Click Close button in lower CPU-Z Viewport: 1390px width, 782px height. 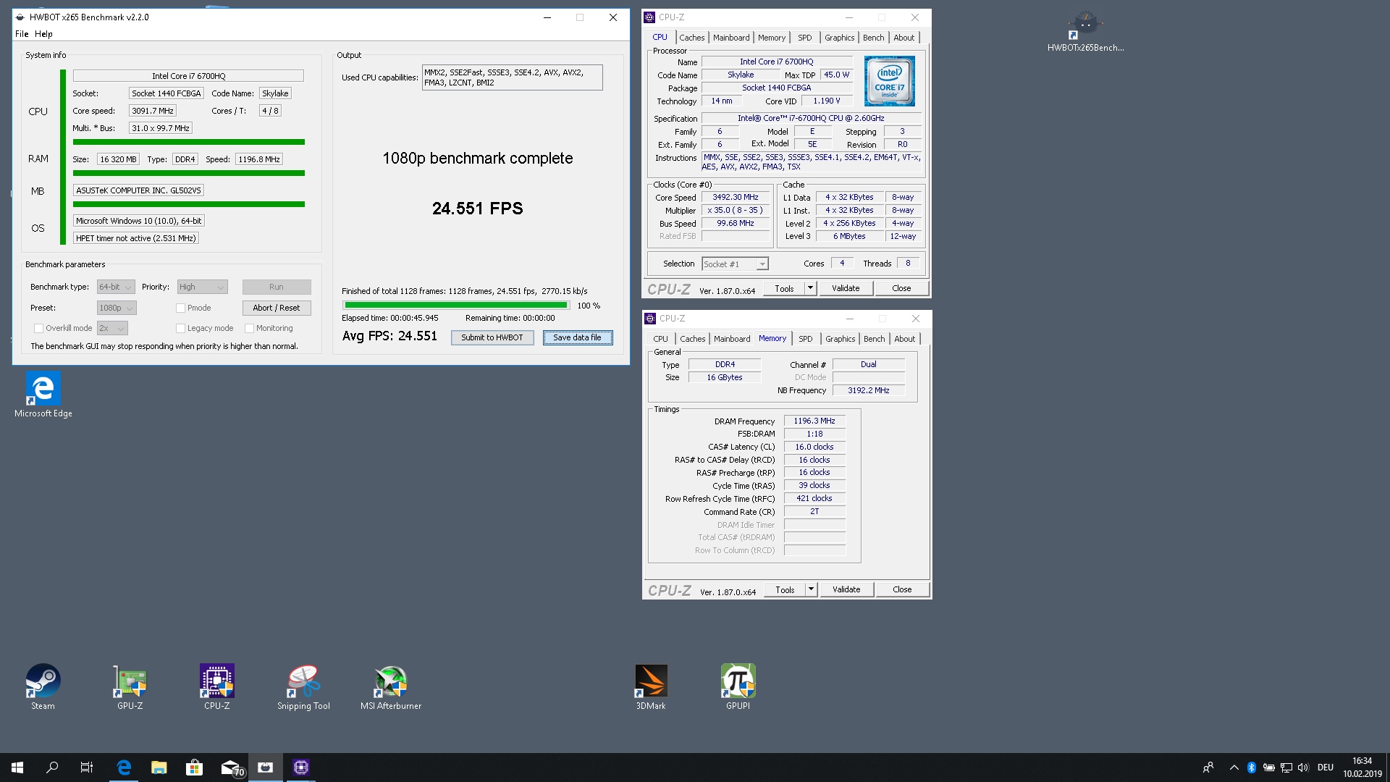click(x=902, y=589)
